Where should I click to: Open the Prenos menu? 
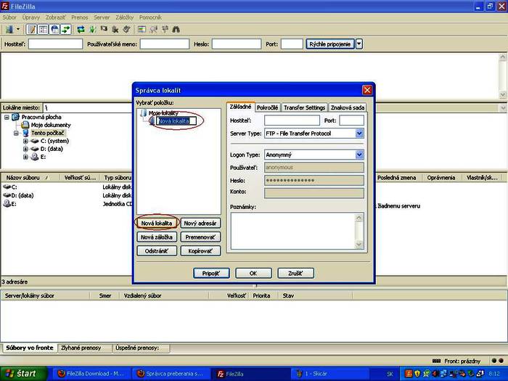(80, 17)
